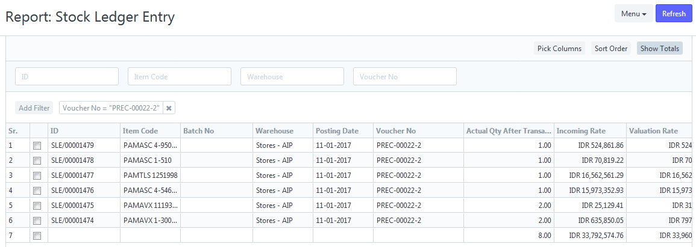Open the Menu dropdown

pyautogui.click(x=633, y=14)
